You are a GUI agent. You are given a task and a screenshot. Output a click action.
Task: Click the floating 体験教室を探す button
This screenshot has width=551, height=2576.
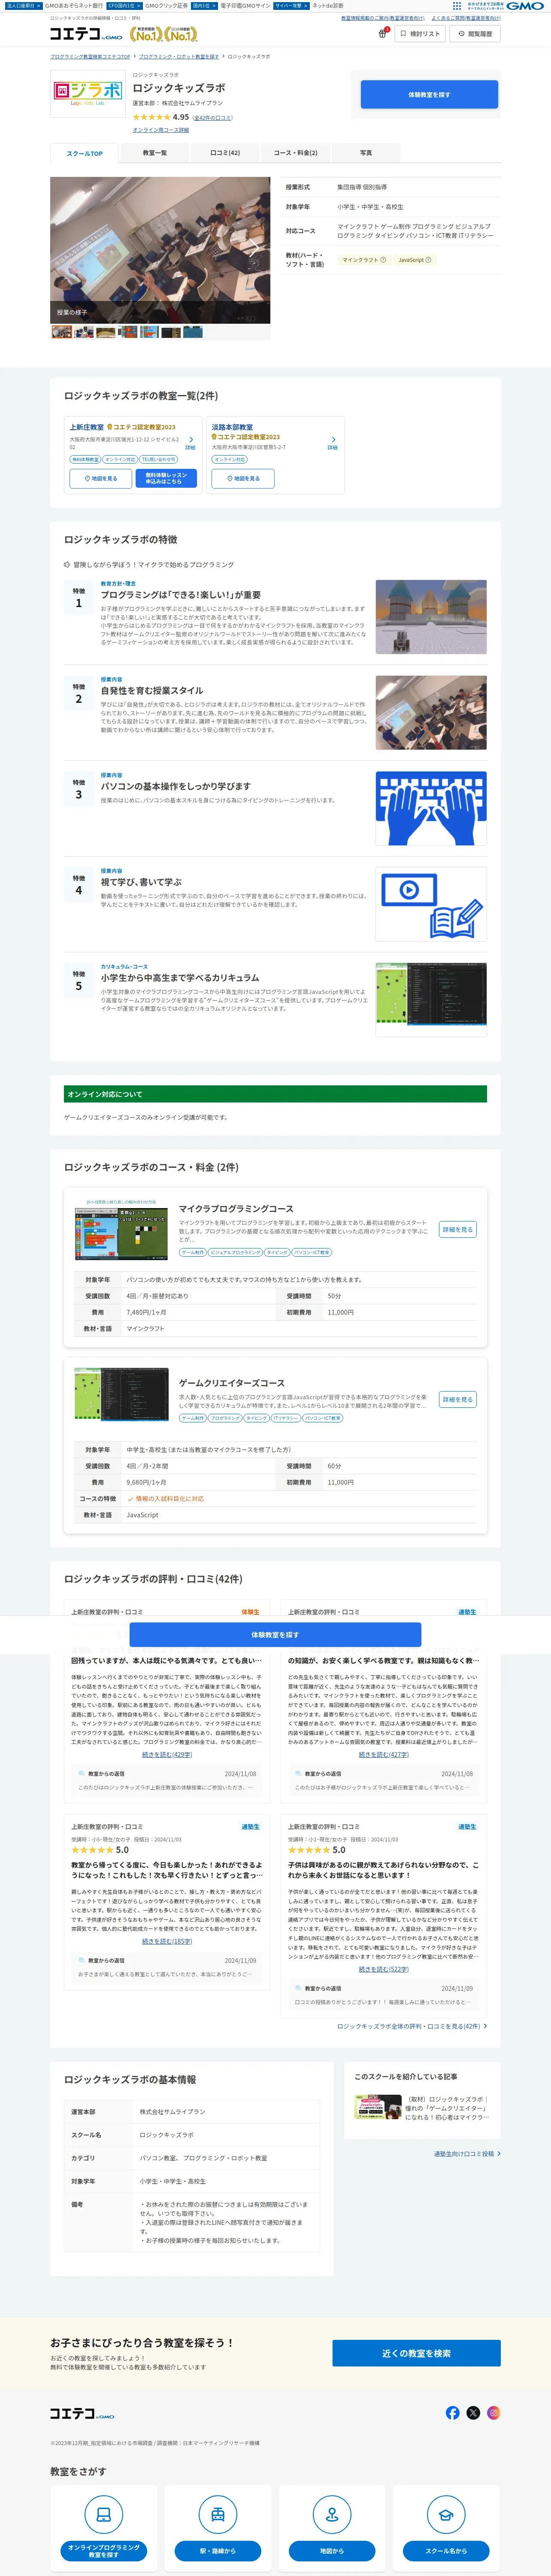click(x=275, y=1634)
